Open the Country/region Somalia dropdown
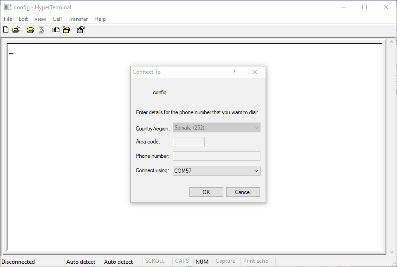 216,128
